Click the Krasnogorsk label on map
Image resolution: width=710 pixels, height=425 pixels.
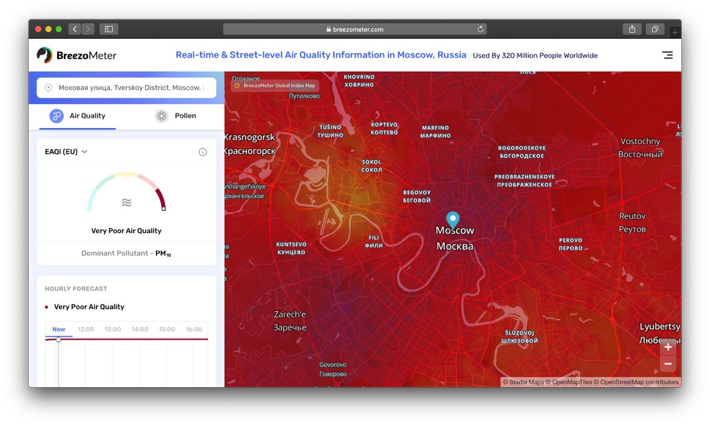pyautogui.click(x=249, y=144)
